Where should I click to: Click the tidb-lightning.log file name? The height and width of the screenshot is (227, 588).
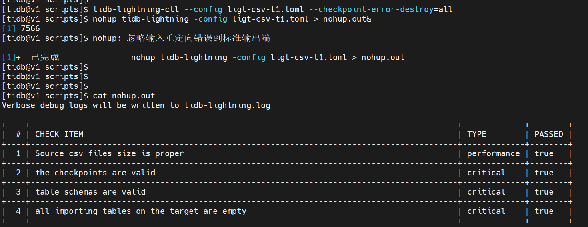pos(227,106)
